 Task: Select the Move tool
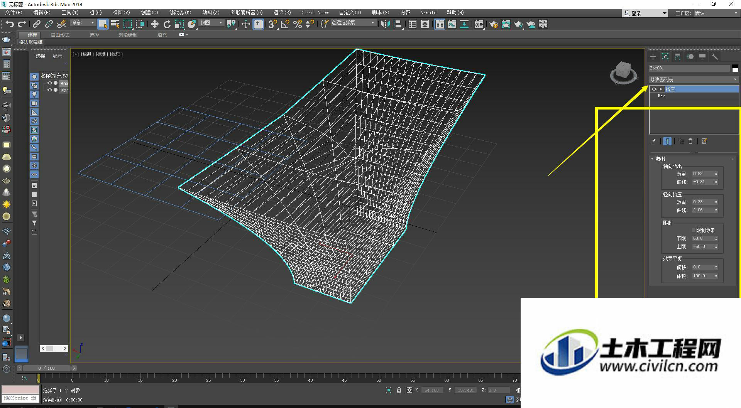(x=154, y=24)
